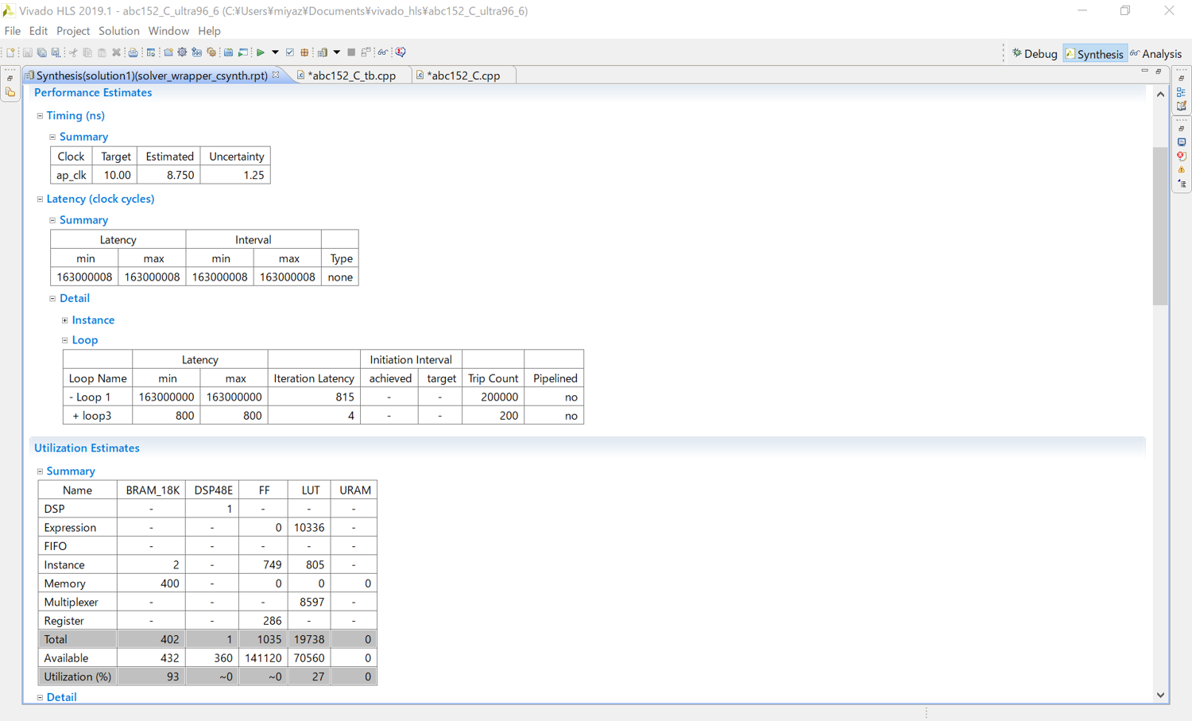Viewport: 1192px width, 721px height.
Task: Click the New File toolbar icon
Action: click(x=10, y=52)
